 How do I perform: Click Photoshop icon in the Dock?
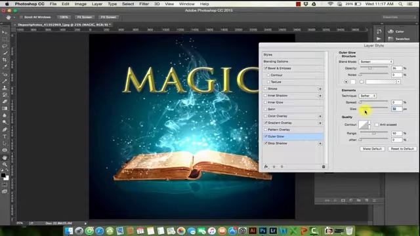(262, 231)
